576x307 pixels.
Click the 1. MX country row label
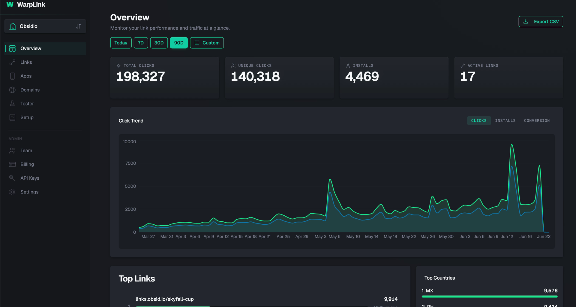pos(427,291)
